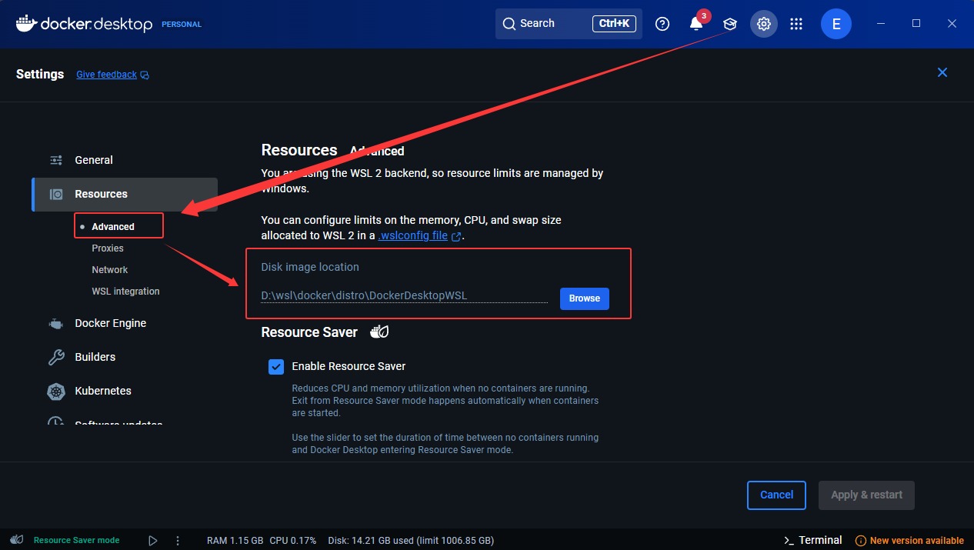Click the Browse button for disk image
Image resolution: width=974 pixels, height=550 pixels.
point(584,298)
